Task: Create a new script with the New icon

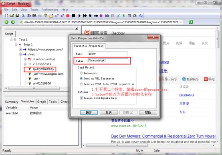Action: coord(6,16)
